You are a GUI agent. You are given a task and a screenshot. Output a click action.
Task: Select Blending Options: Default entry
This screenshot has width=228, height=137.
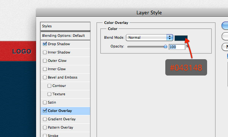[x=65, y=36]
